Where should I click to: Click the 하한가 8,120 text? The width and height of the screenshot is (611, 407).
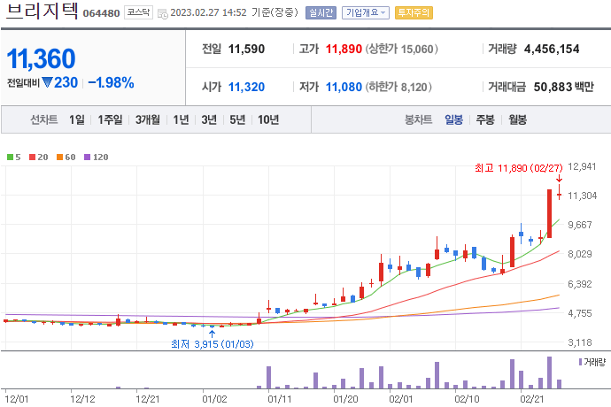(x=398, y=87)
